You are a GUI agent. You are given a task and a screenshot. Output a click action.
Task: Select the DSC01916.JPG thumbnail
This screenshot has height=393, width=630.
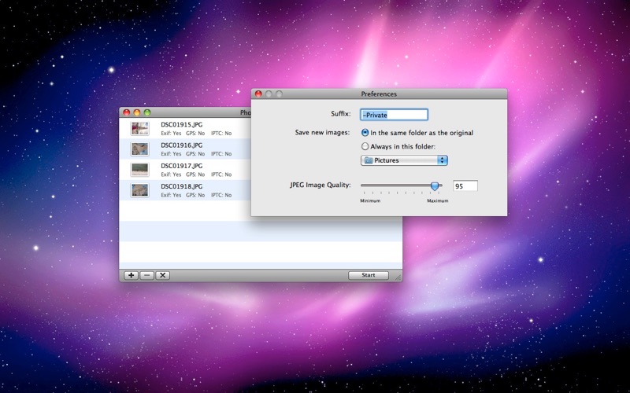[x=140, y=149]
